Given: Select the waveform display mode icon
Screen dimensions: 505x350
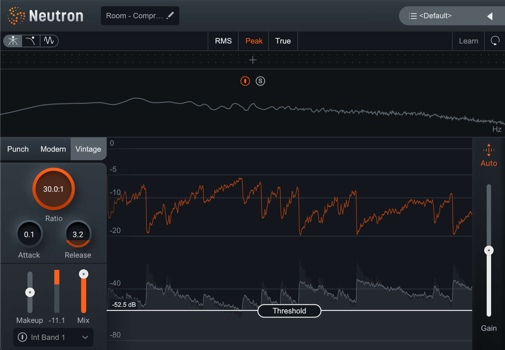Looking at the screenshot, I should point(49,41).
